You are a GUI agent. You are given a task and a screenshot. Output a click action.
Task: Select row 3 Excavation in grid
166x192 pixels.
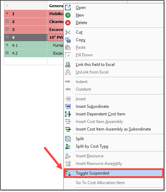tap(34, 30)
